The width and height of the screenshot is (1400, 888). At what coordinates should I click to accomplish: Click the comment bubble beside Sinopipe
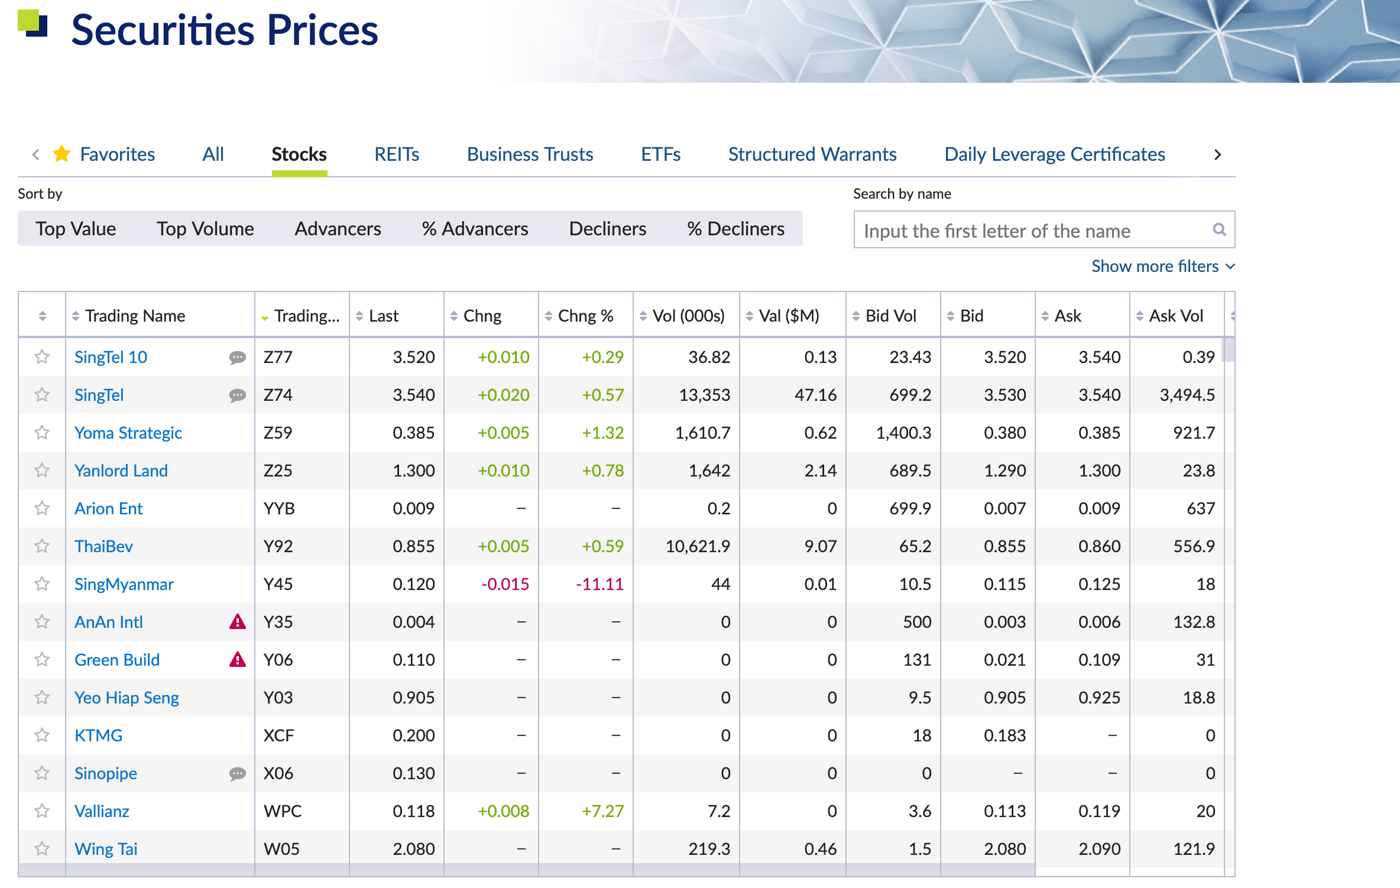click(x=237, y=773)
